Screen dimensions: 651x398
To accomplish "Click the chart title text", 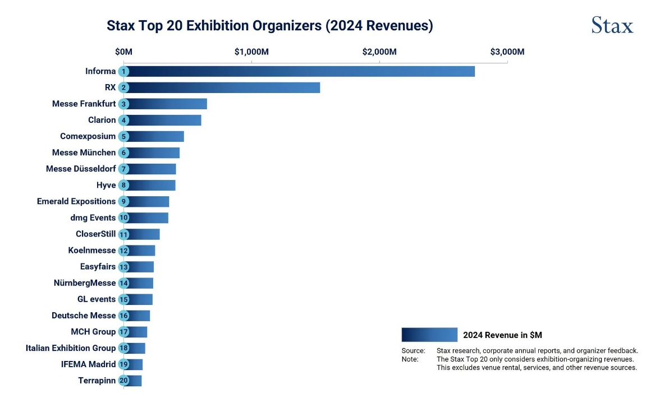I will click(270, 26).
